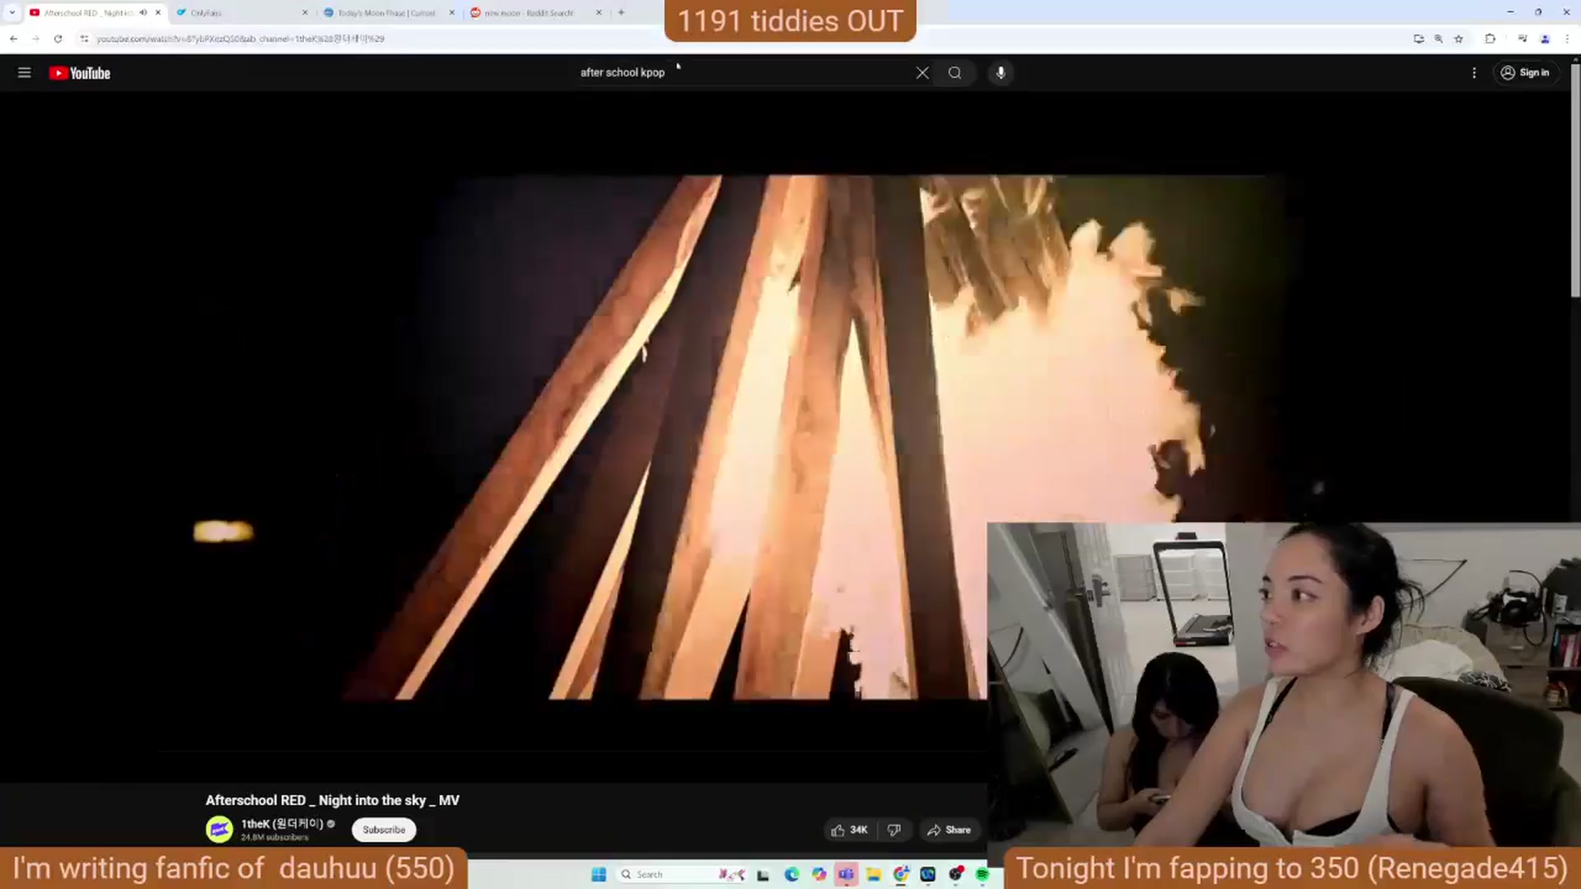This screenshot has height=889, width=1581.
Task: Open the YouTube guide hamburger menu
Action: pyautogui.click(x=25, y=72)
